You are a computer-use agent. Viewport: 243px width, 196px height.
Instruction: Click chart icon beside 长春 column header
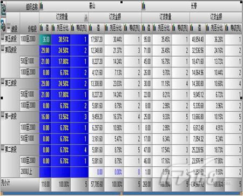(144, 6)
